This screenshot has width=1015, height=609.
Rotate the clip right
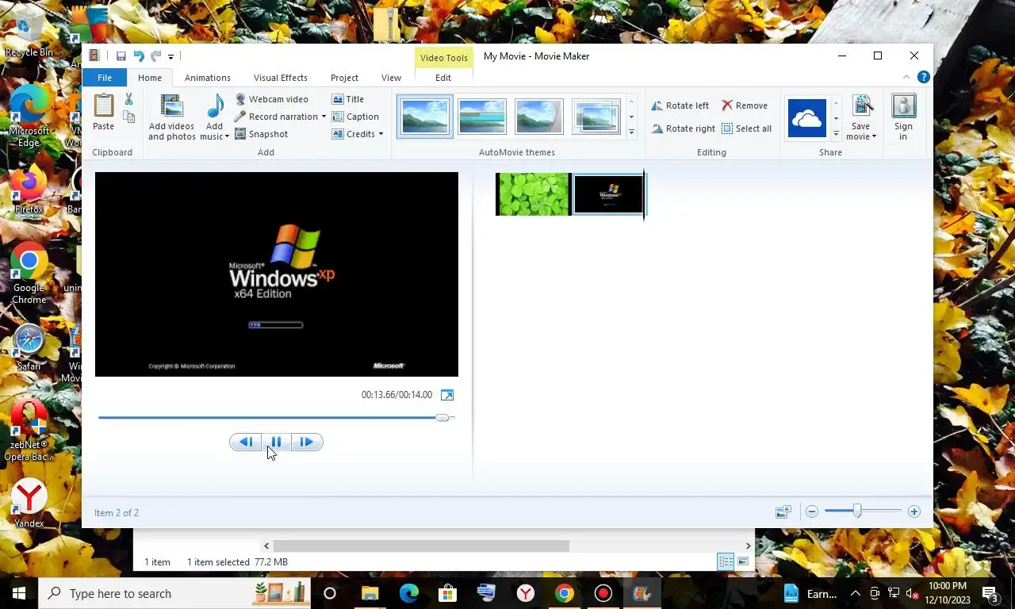pyautogui.click(x=684, y=128)
